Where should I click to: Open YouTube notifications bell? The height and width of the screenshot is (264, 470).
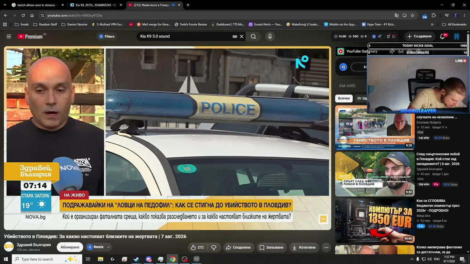click(443, 36)
